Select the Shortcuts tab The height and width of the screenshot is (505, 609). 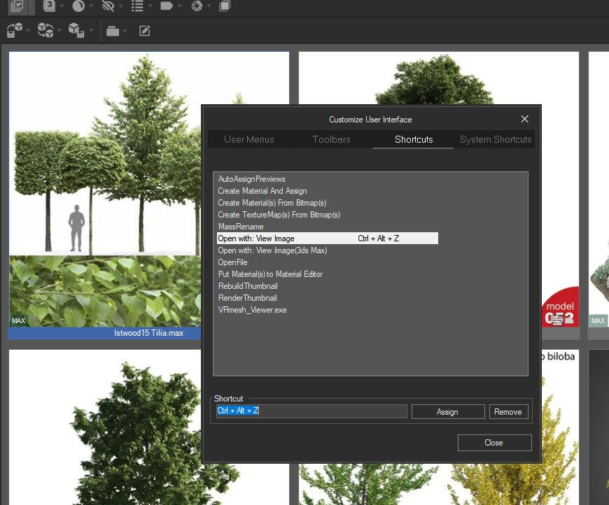click(x=414, y=139)
